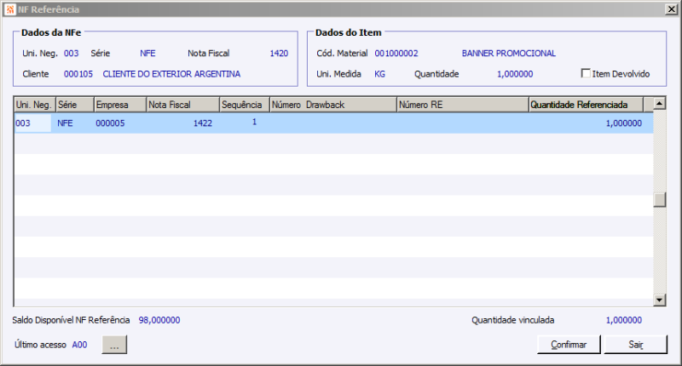Select the Nota Fiscal column header

pyautogui.click(x=182, y=105)
